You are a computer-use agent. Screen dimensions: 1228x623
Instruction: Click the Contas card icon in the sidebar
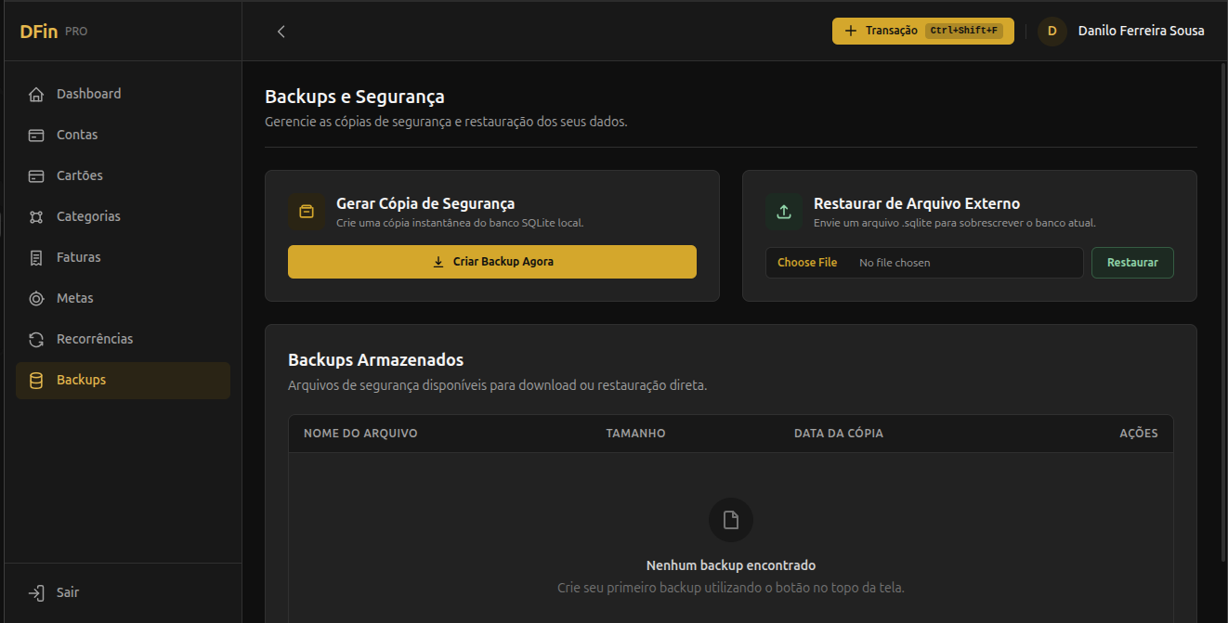(x=36, y=135)
